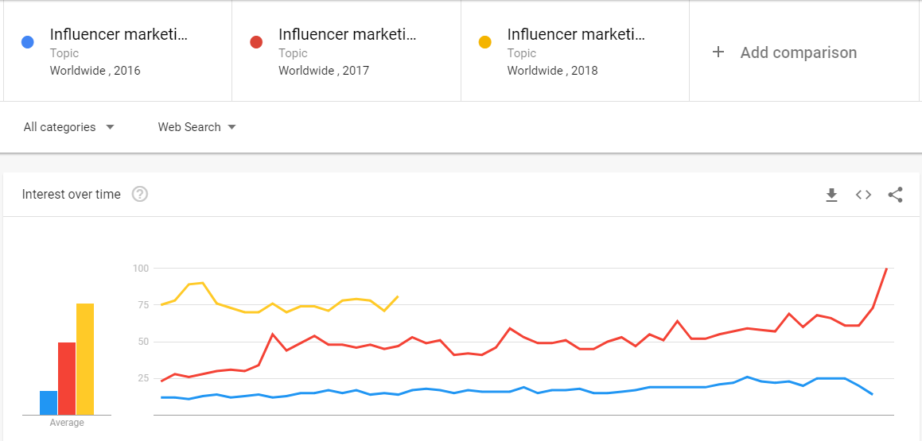Click the red Average bar
Screen dimensions: 922x441
[67, 378]
